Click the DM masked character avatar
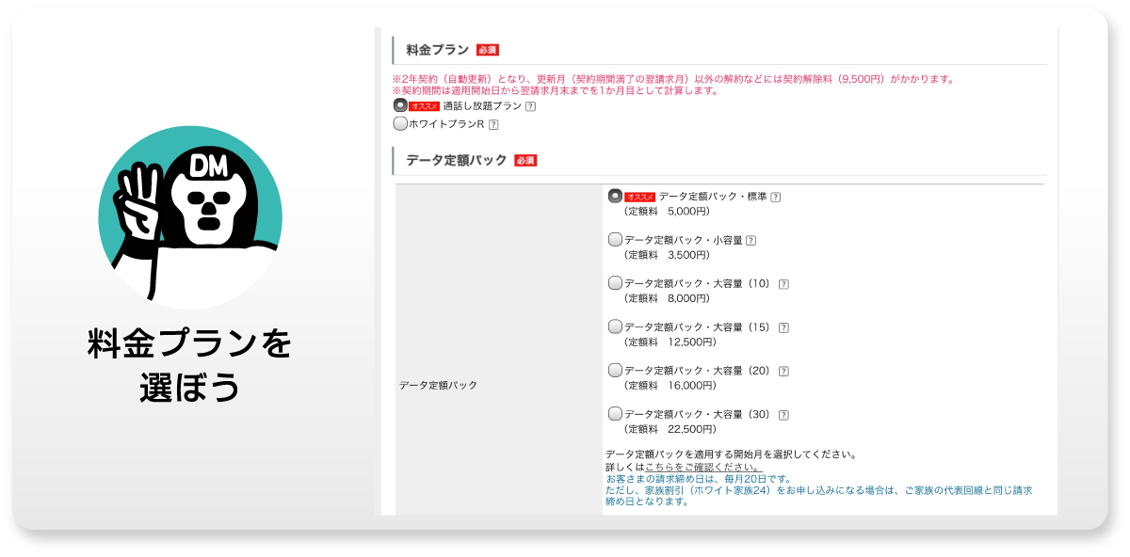This screenshot has height=557, width=1130. [x=190, y=217]
